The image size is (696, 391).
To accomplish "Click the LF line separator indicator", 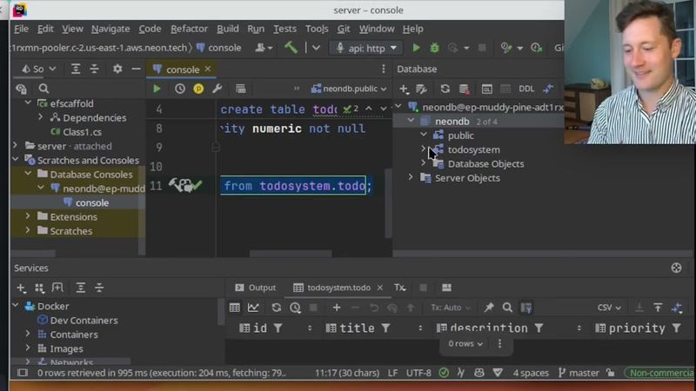I will [x=392, y=373].
